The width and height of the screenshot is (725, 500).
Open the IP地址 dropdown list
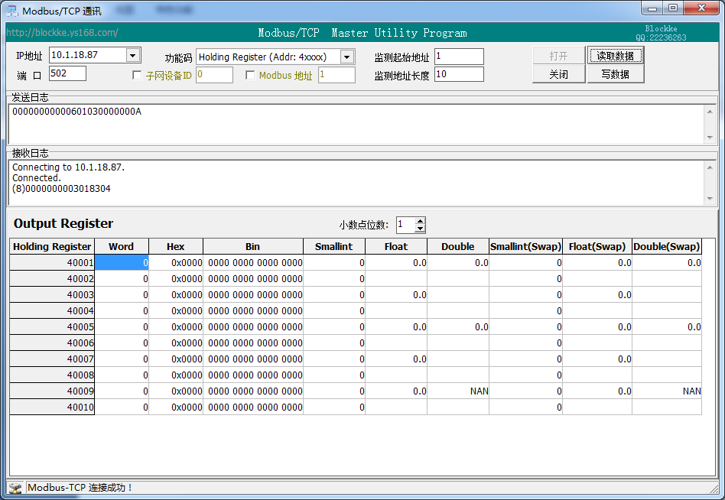133,56
